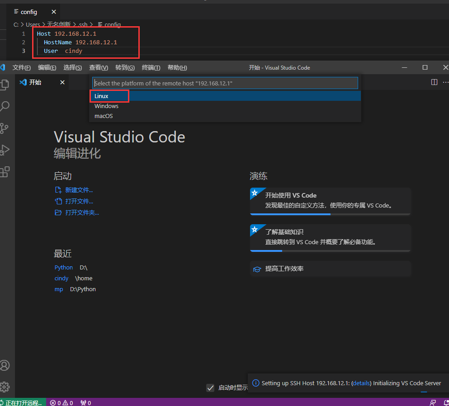Click progress bar under 了解基础知识

tap(330, 251)
